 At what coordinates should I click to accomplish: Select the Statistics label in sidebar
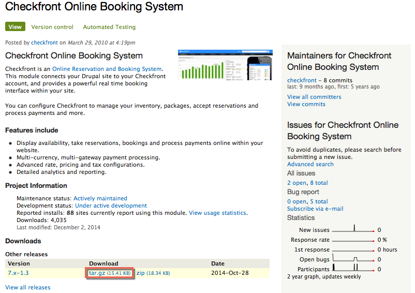[x=301, y=217]
